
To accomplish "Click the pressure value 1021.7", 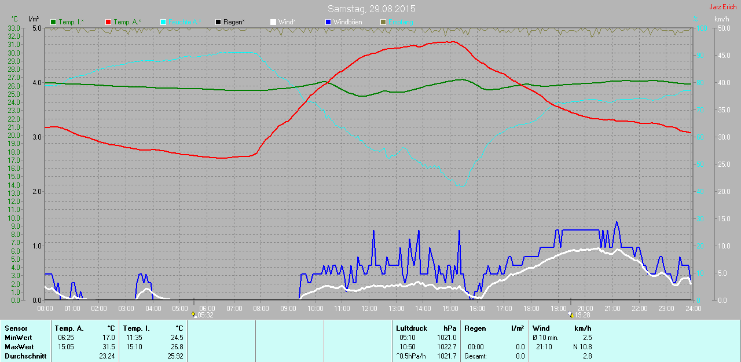I will tap(447, 356).
